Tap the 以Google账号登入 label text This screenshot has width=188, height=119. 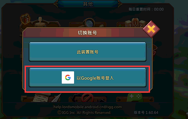(x=95, y=78)
